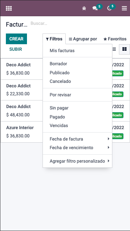Open the activities clock icon
The image size is (130, 231).
tap(109, 8)
